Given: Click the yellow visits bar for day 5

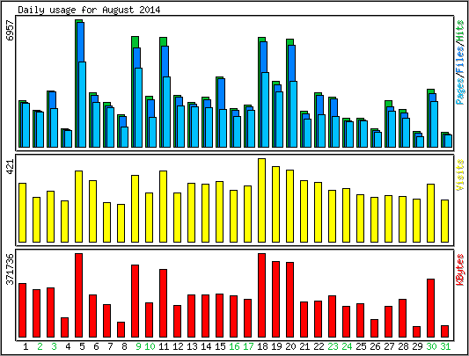Looking at the screenshot, I should point(78,207).
